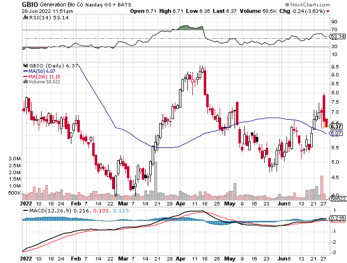Click the 0.216 MACD value tag

pyautogui.click(x=337, y=218)
